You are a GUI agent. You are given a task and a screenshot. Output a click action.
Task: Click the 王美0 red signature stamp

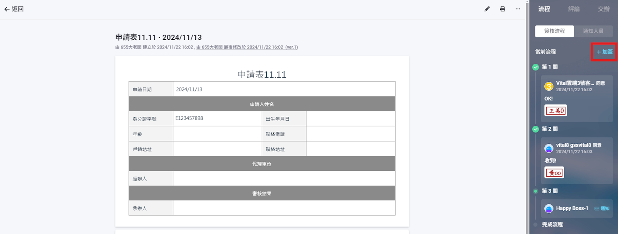tap(555, 111)
